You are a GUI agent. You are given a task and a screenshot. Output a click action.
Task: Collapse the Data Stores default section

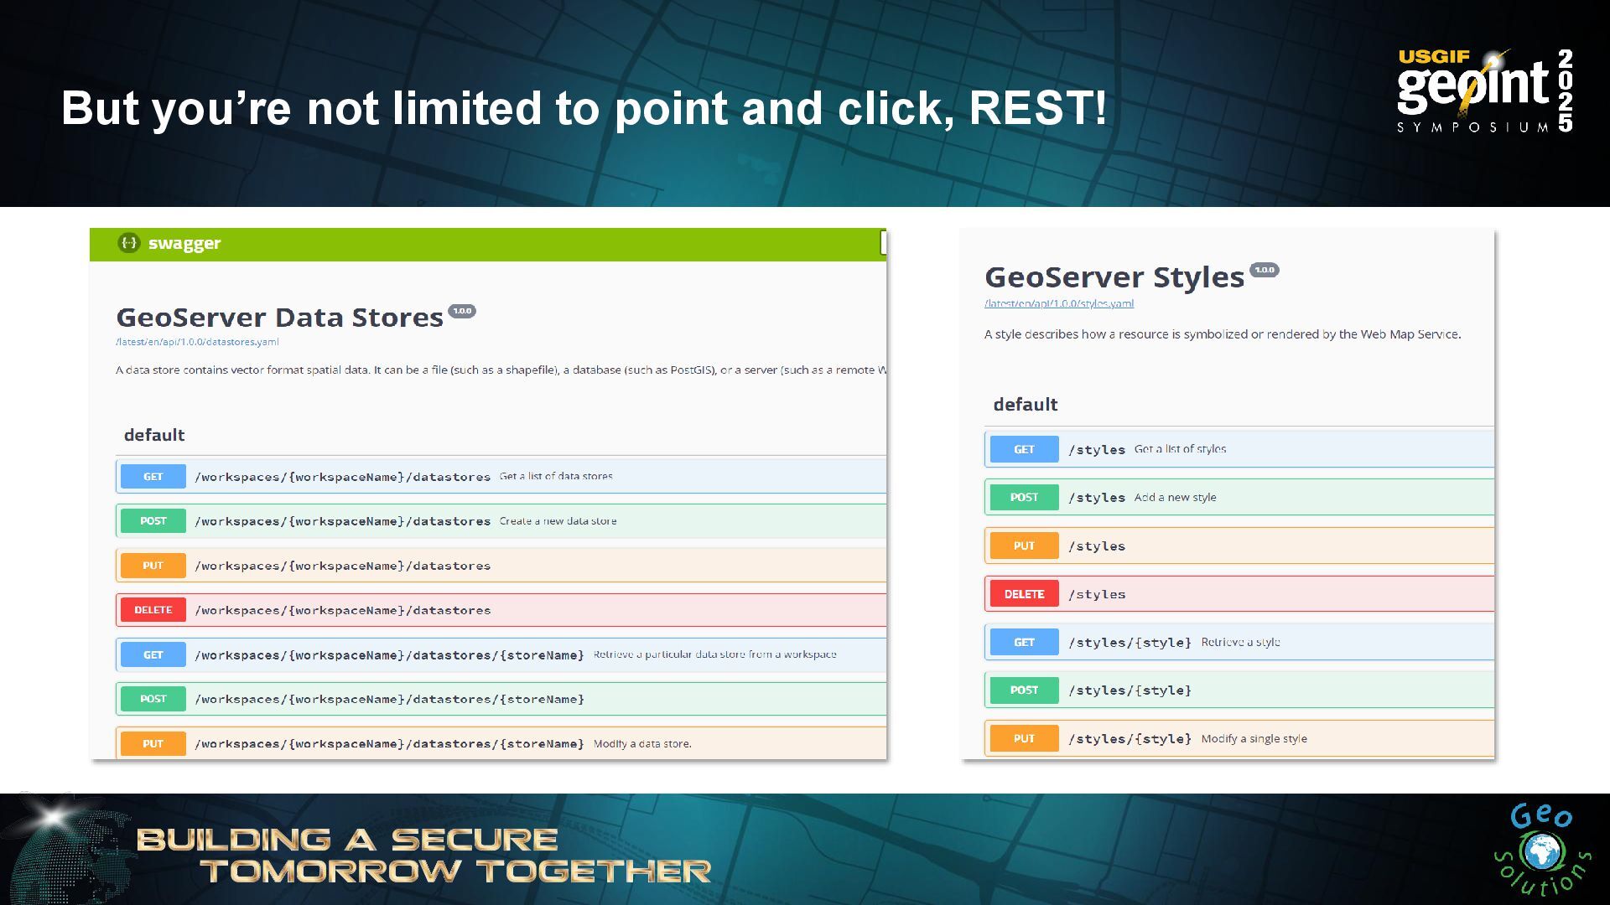click(x=154, y=435)
